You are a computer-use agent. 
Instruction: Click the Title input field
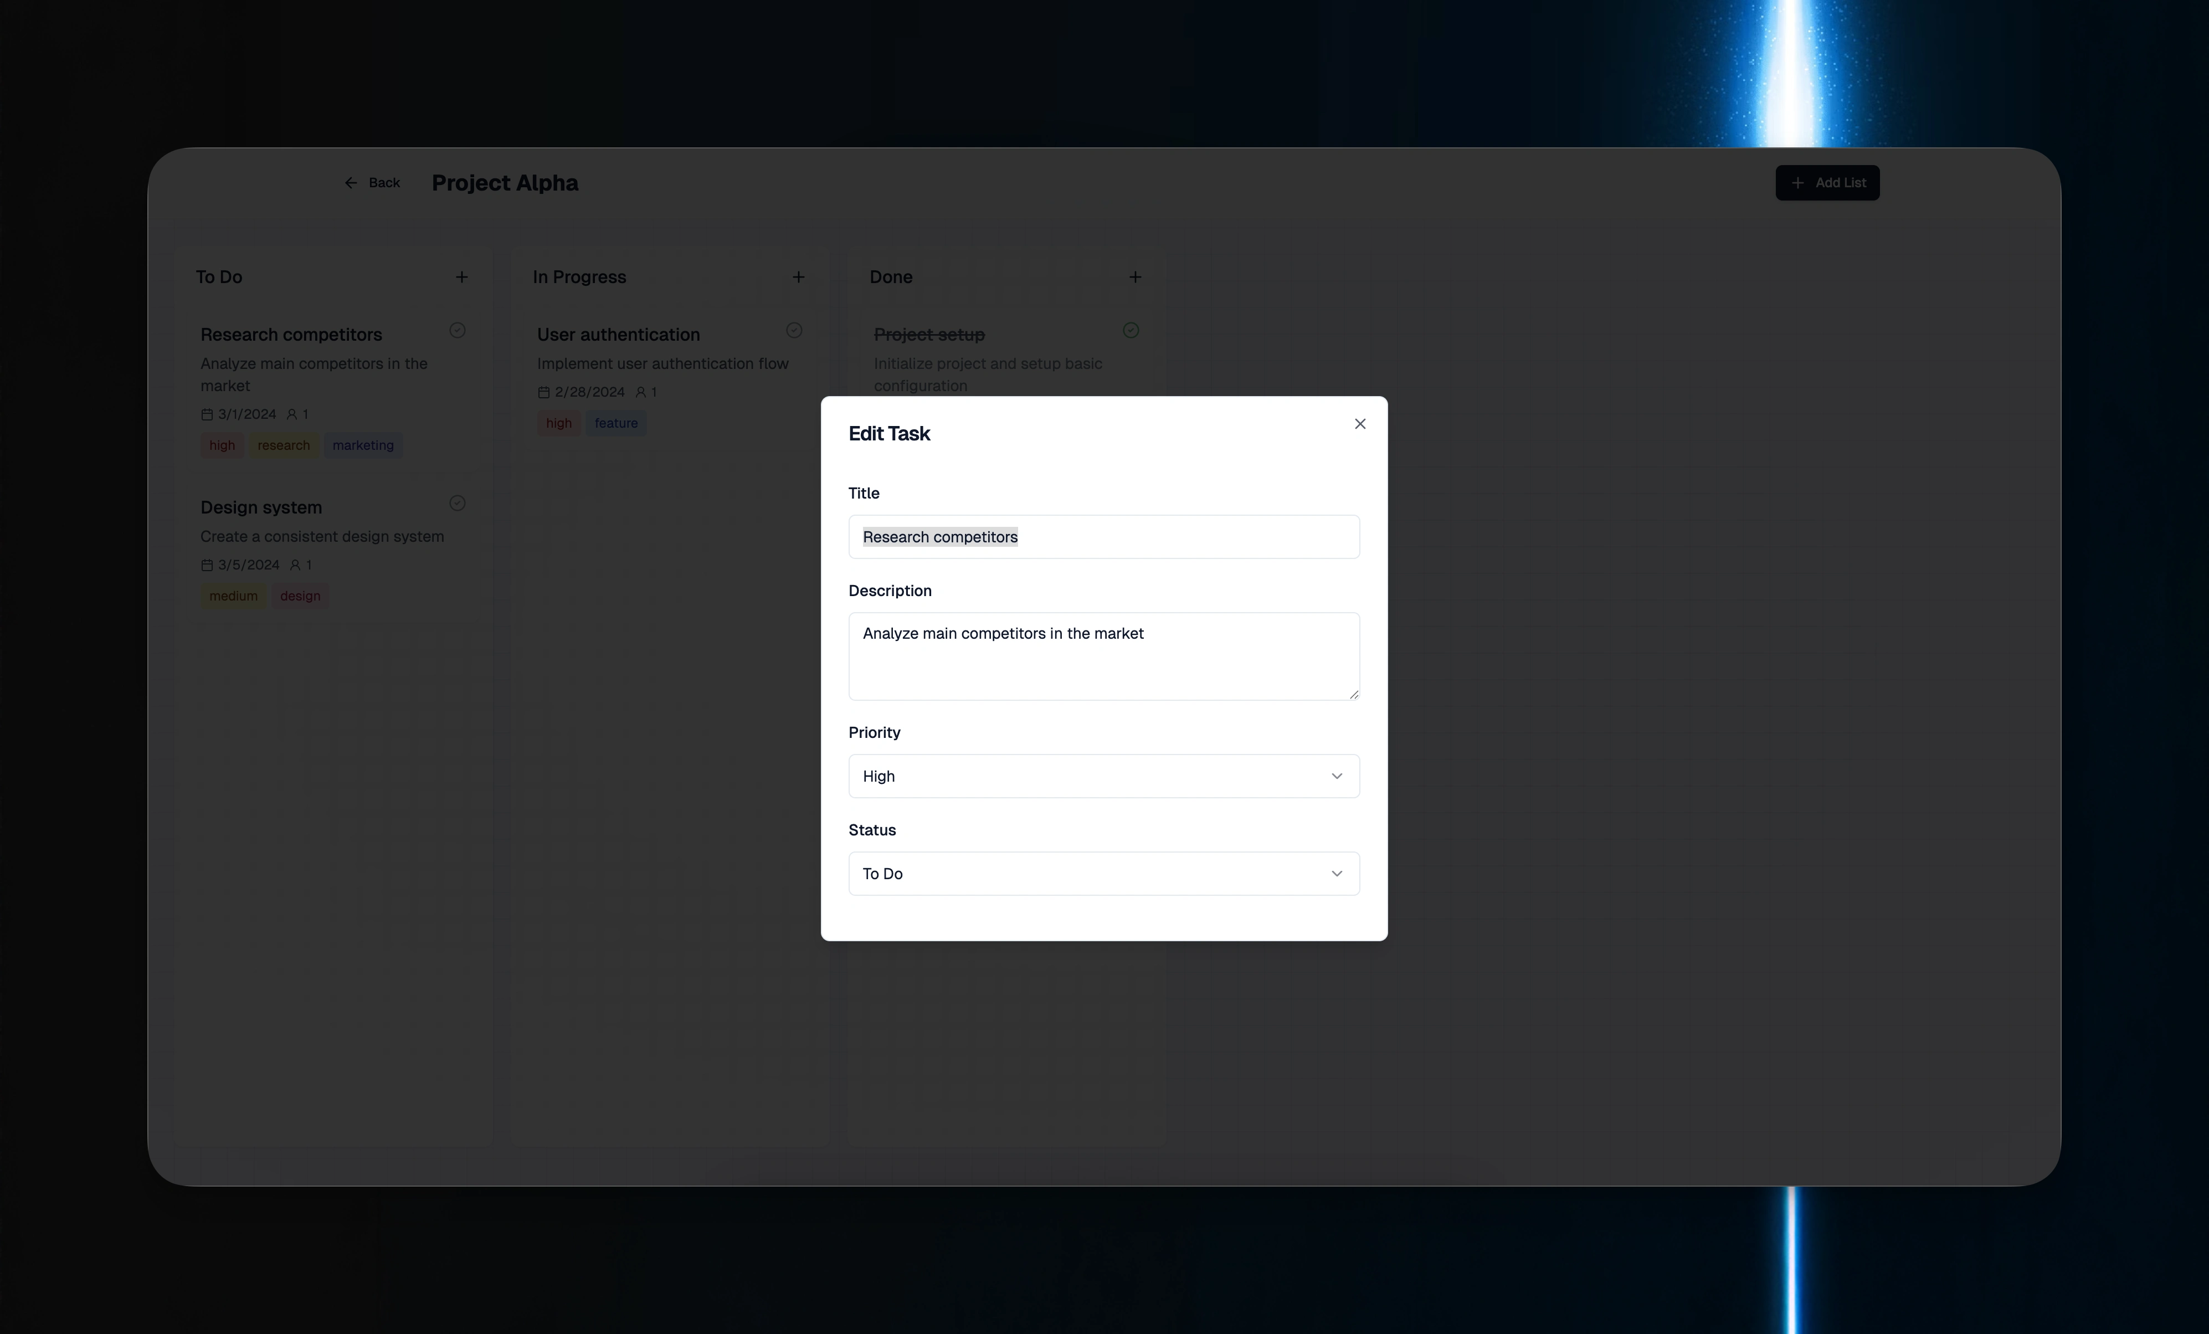point(1103,536)
